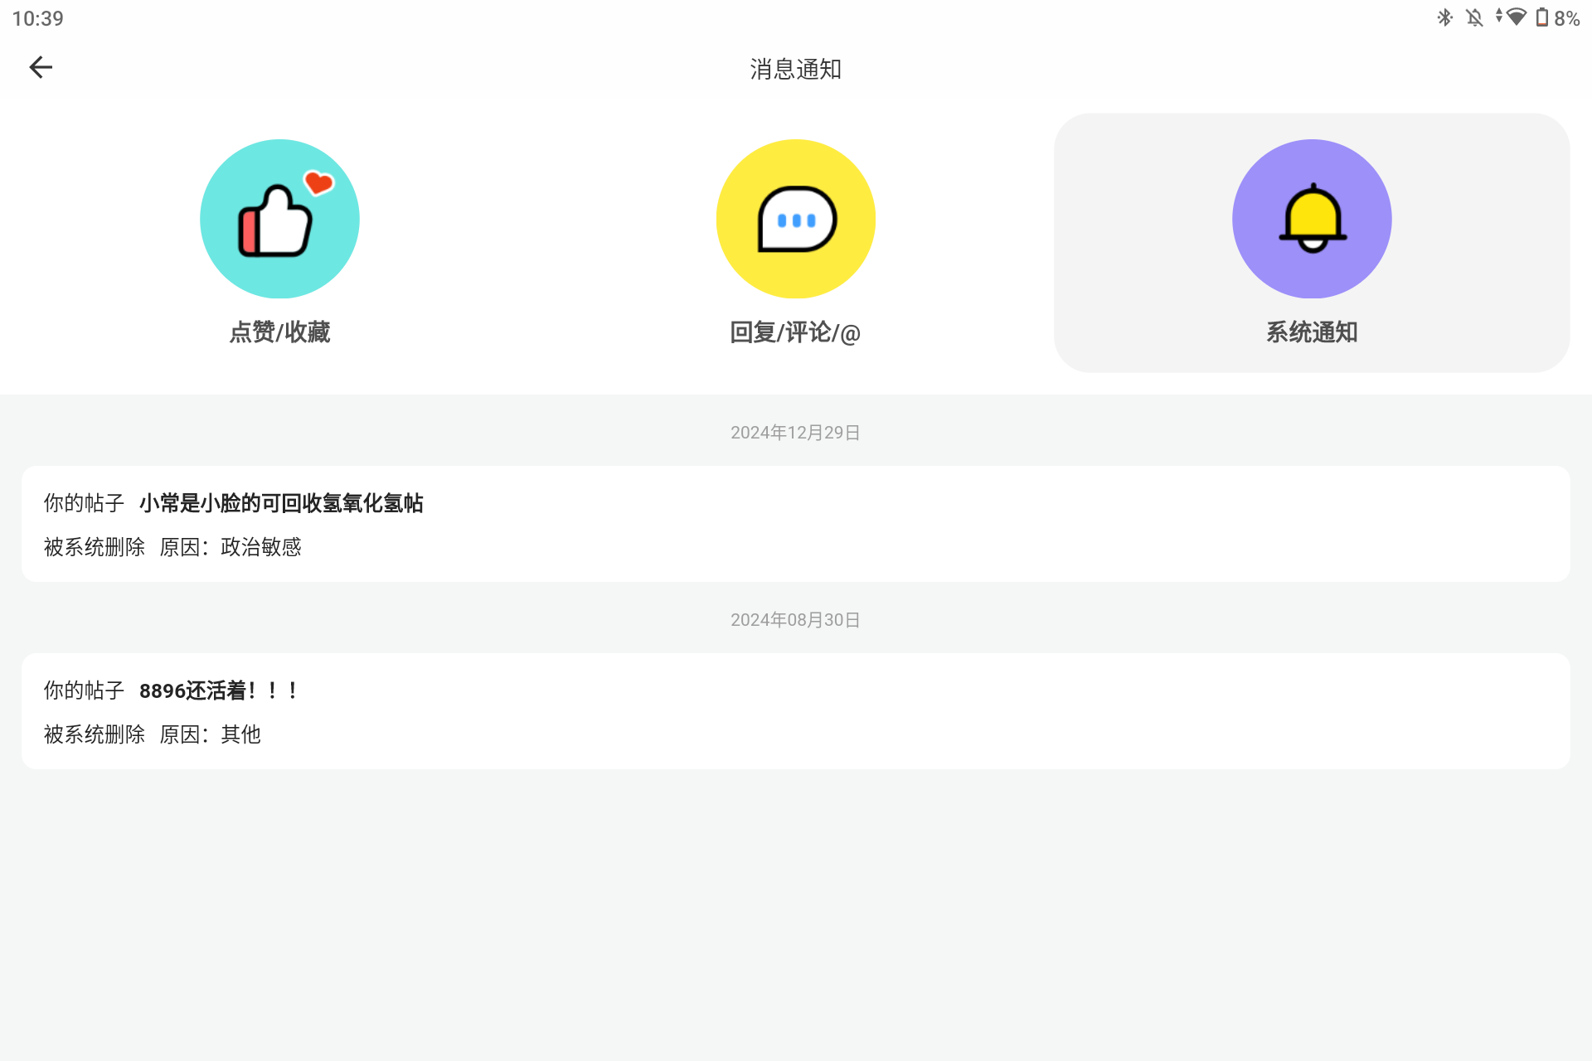Select the purple bell notification icon
1592x1061 pixels.
click(1312, 219)
